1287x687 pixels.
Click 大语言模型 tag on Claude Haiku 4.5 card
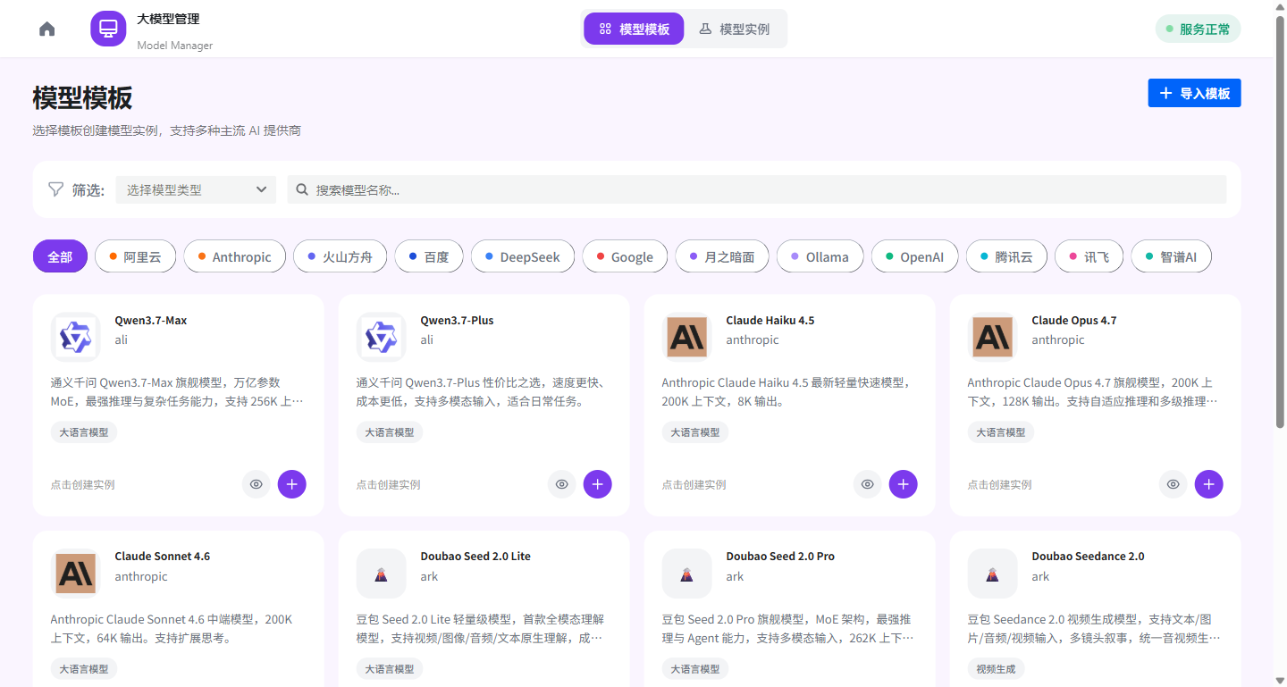[695, 432]
